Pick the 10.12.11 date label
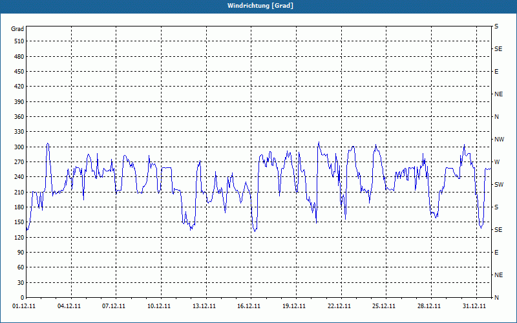 point(159,306)
